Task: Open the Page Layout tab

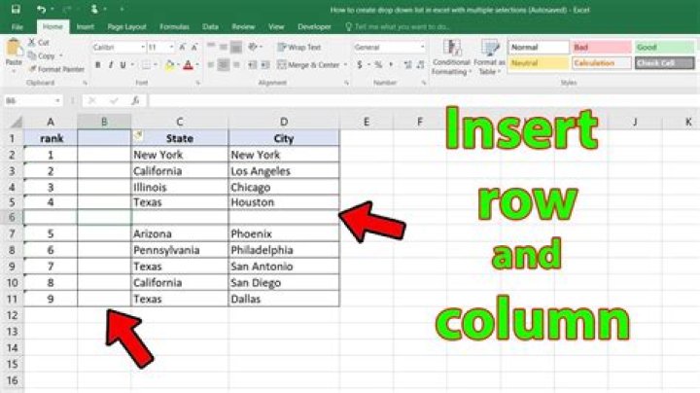Action: (x=126, y=27)
